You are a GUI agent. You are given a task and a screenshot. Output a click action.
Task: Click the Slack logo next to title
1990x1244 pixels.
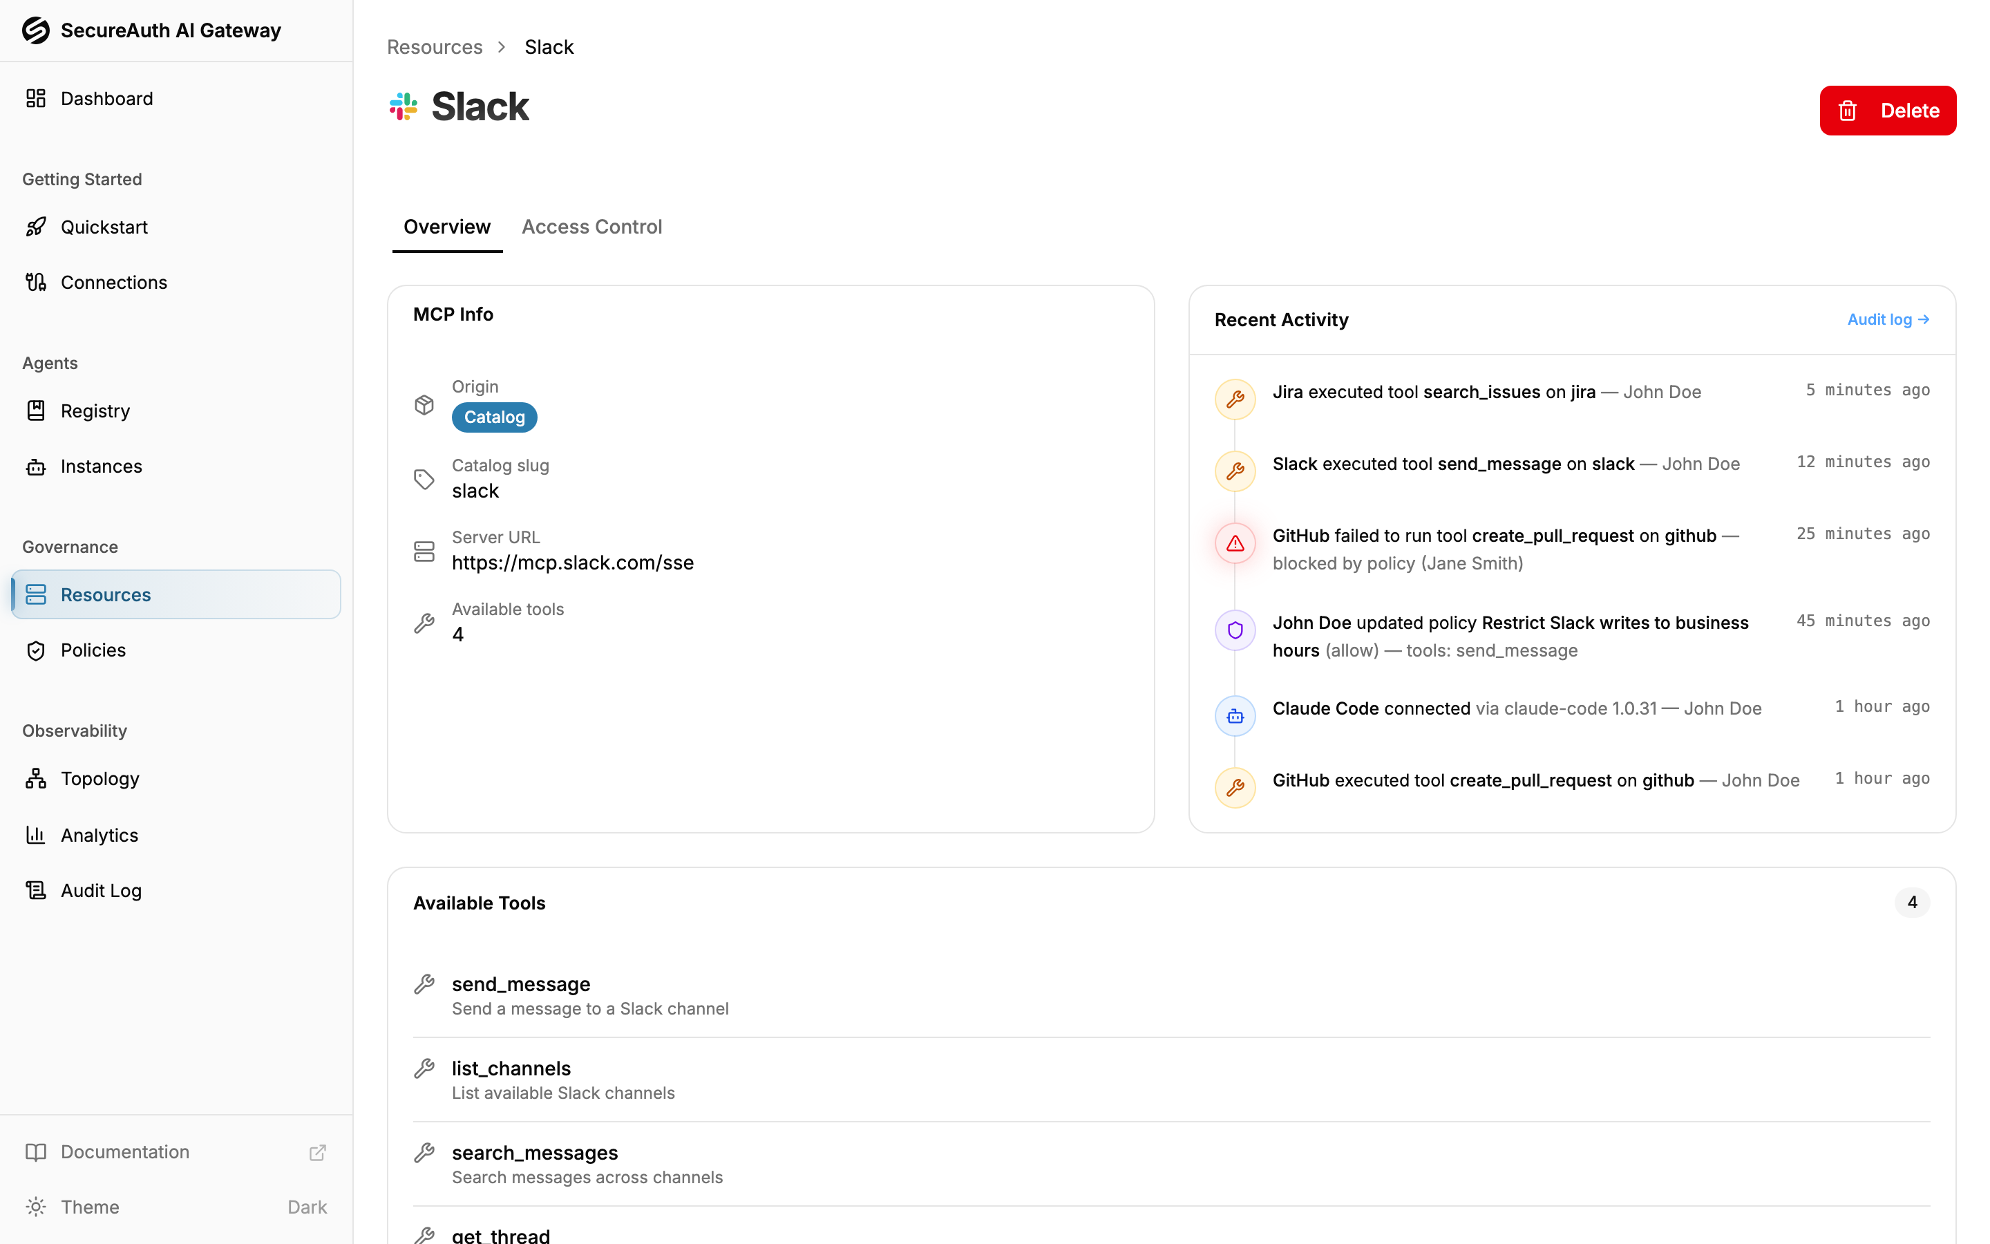(x=403, y=106)
